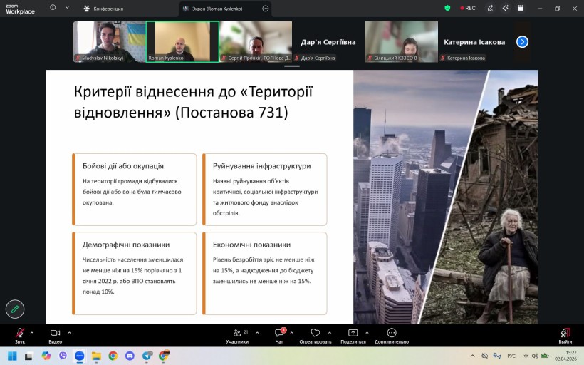Unmute microphone with the Звук button
Screen dimensions: 584x365
[20, 335]
